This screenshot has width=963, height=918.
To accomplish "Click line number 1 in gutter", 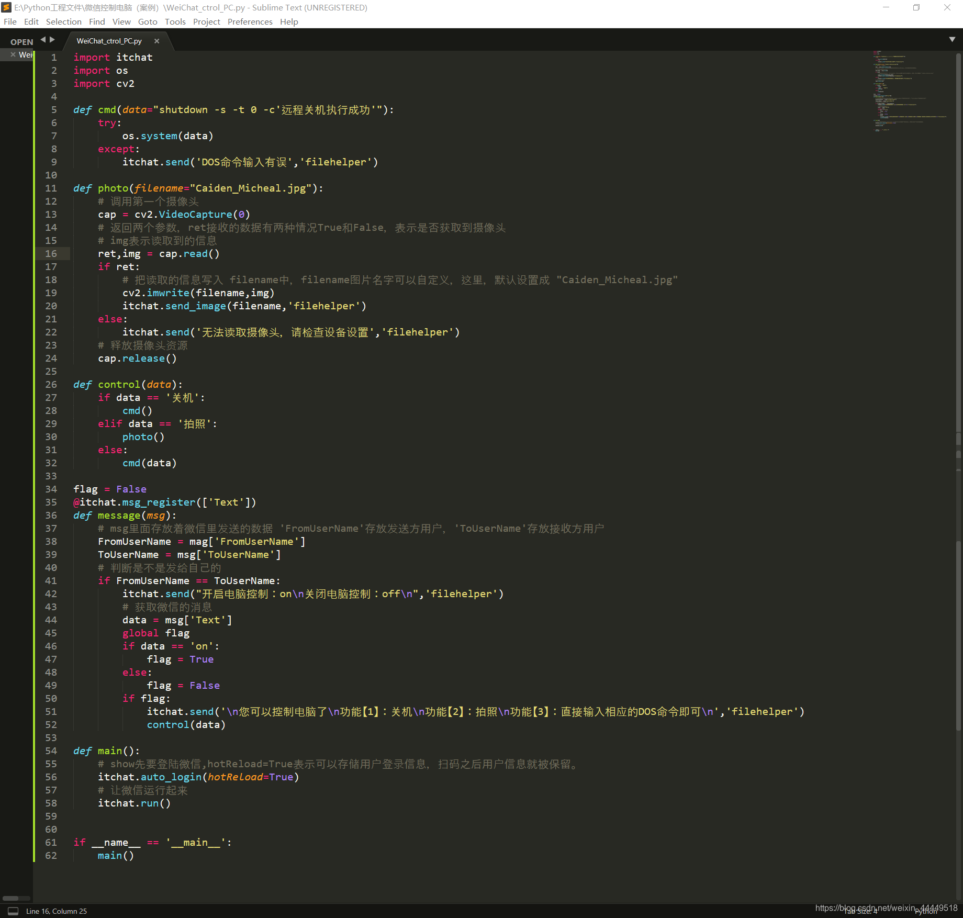I will [x=54, y=57].
